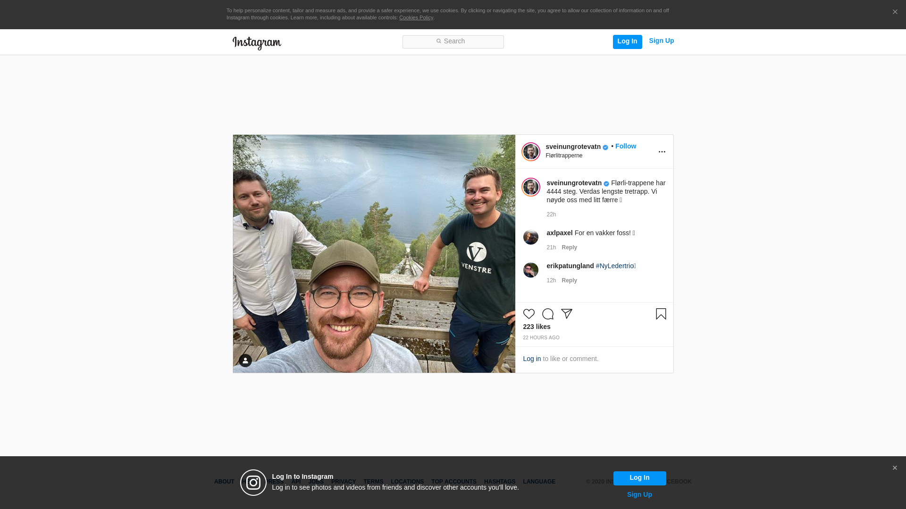Open the three-dot post options menu
This screenshot has height=509, width=906.
(662, 152)
